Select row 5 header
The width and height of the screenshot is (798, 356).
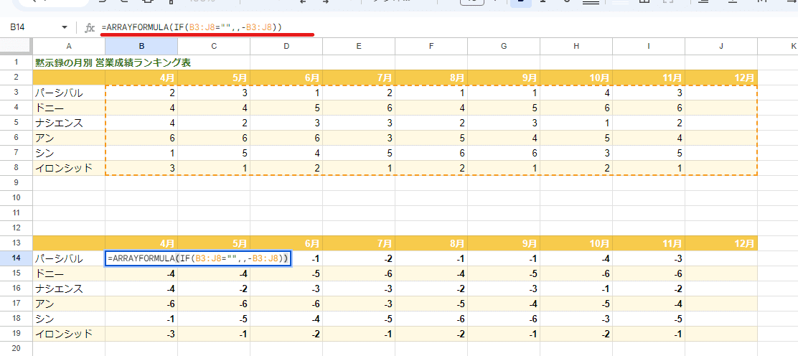tap(17, 123)
